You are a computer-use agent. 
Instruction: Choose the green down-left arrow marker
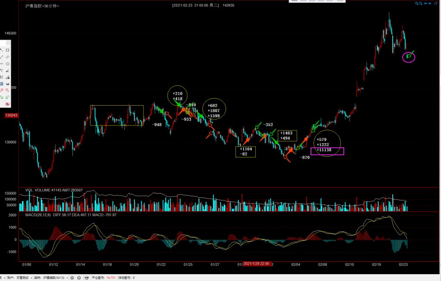pyautogui.click(x=8, y=97)
